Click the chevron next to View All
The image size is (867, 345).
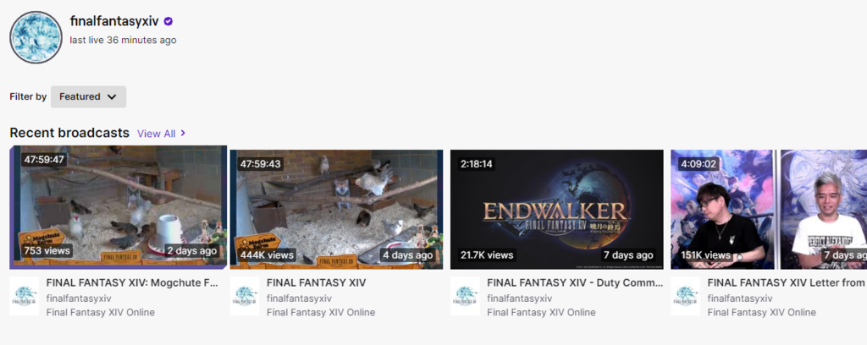pos(183,134)
